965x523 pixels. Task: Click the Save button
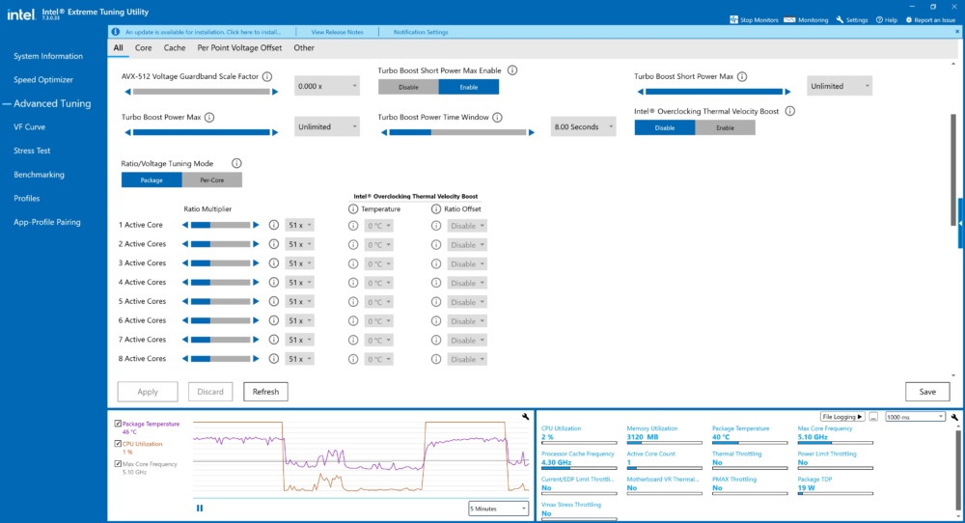tap(927, 392)
